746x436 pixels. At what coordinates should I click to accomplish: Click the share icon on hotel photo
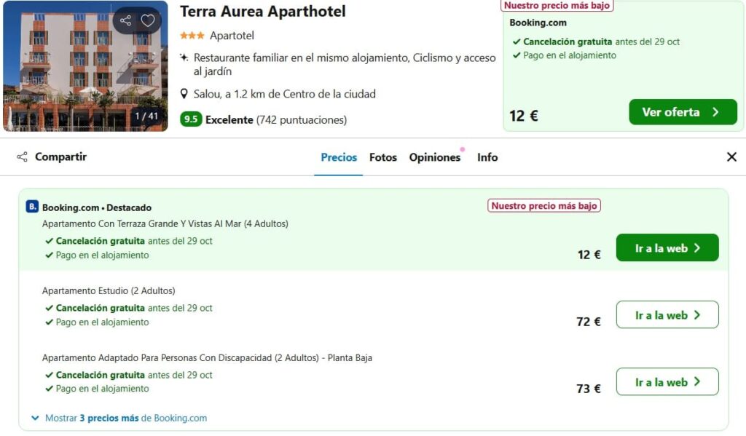point(125,20)
